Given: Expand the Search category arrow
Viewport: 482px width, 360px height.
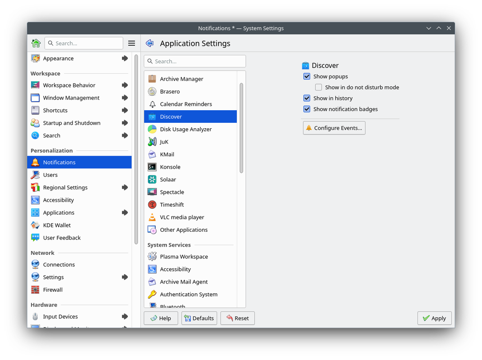Looking at the screenshot, I should coord(125,135).
